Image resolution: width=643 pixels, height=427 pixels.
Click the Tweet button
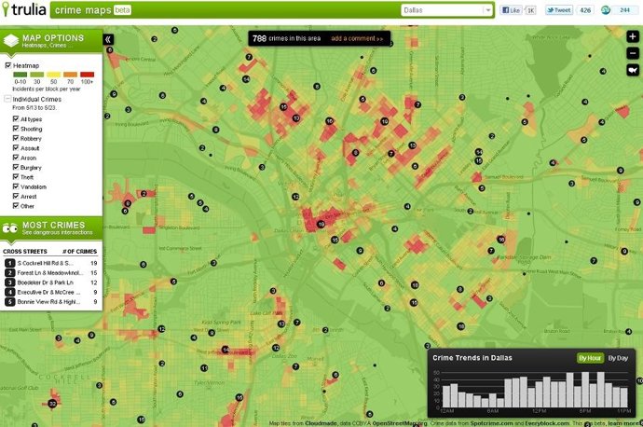[558, 10]
